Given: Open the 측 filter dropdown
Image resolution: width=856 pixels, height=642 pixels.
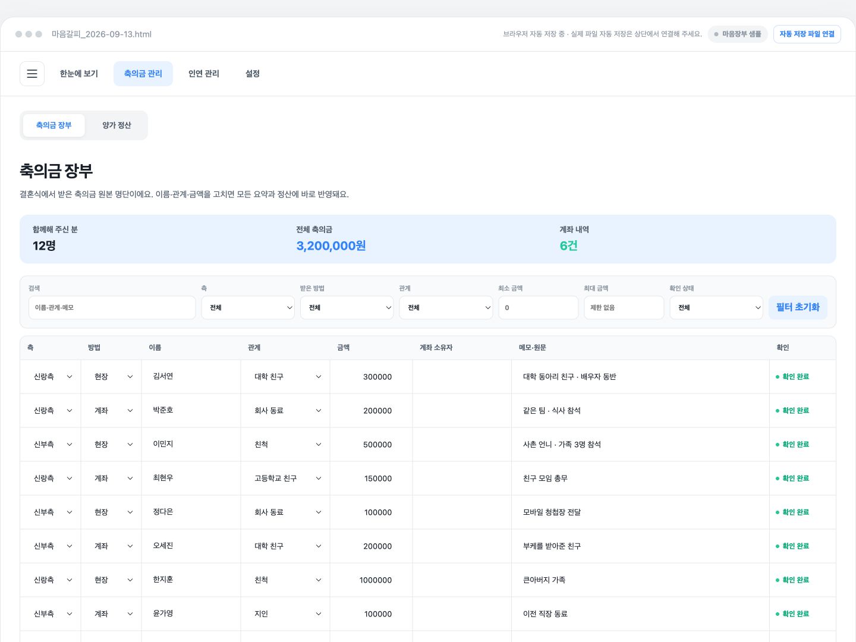Looking at the screenshot, I should point(248,307).
